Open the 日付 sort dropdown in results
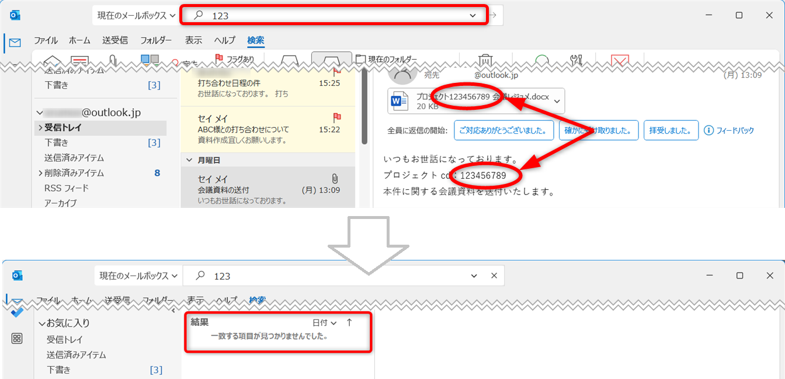 tap(325, 322)
